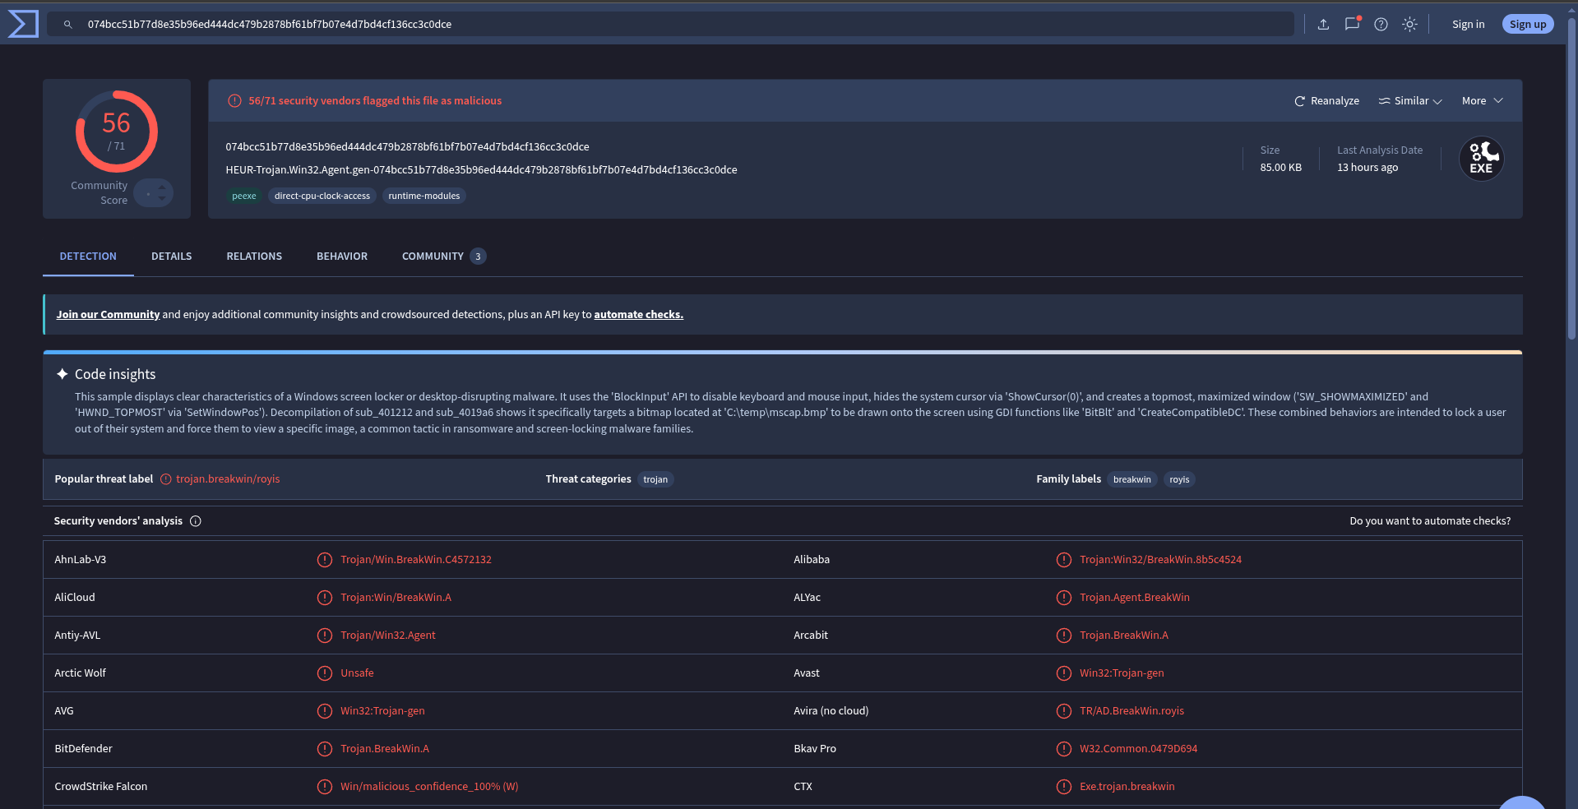Viewport: 1578px width, 809px height.
Task: Open the notifications icon in header
Action: coord(1352,24)
